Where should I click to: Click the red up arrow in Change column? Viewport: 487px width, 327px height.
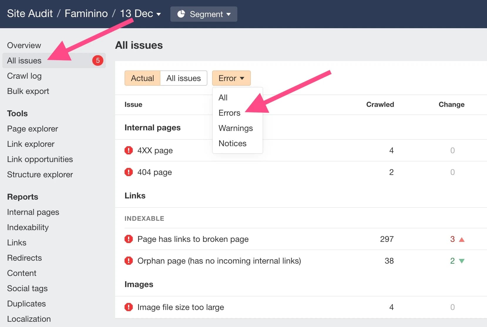tap(462, 240)
